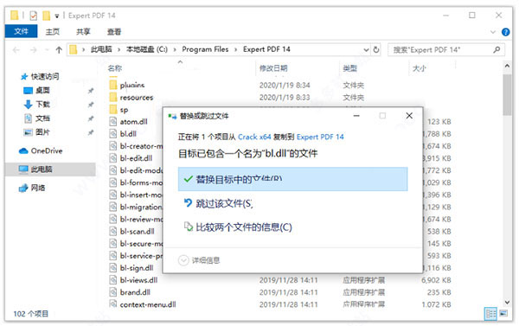Refresh the Expert PDF 14 folder
The height and width of the screenshot is (326, 519).
point(376,49)
